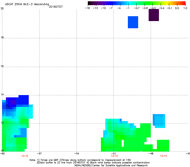190x167 pixels.
Task: Click the date label 20160707
Action: tap(56, 7)
